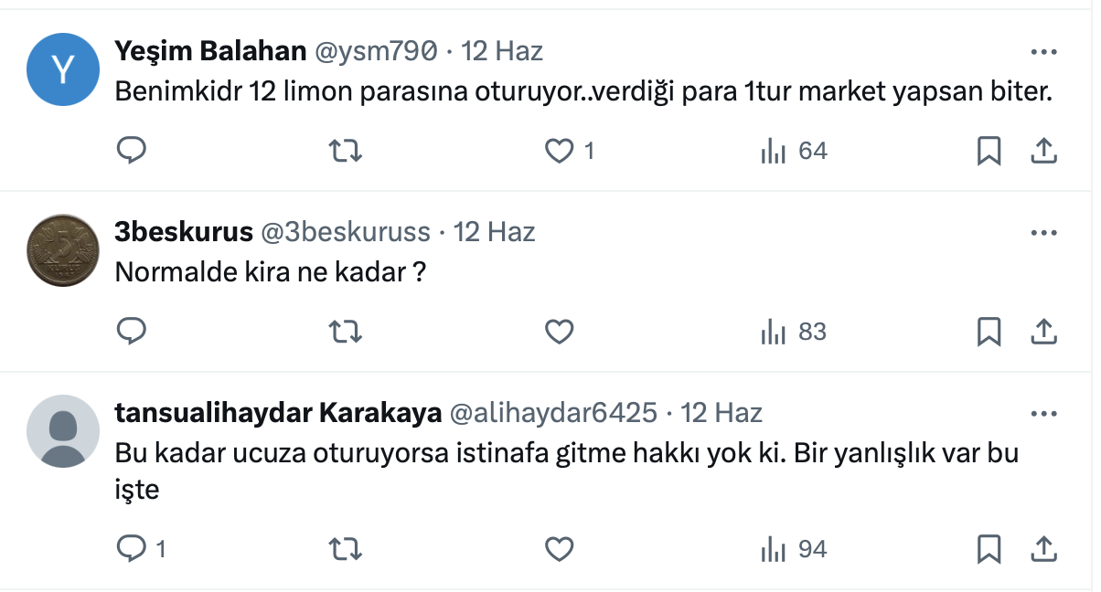Click Yeşim Balahan's blue Y avatar
This screenshot has height=592, width=1101.
tap(63, 69)
